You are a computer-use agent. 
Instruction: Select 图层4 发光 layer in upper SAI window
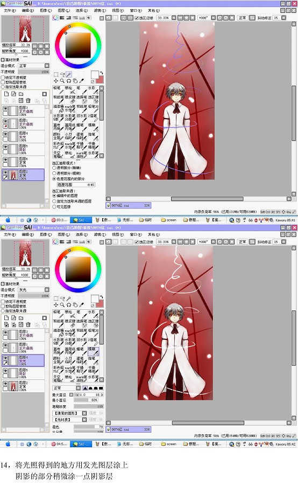[24, 137]
